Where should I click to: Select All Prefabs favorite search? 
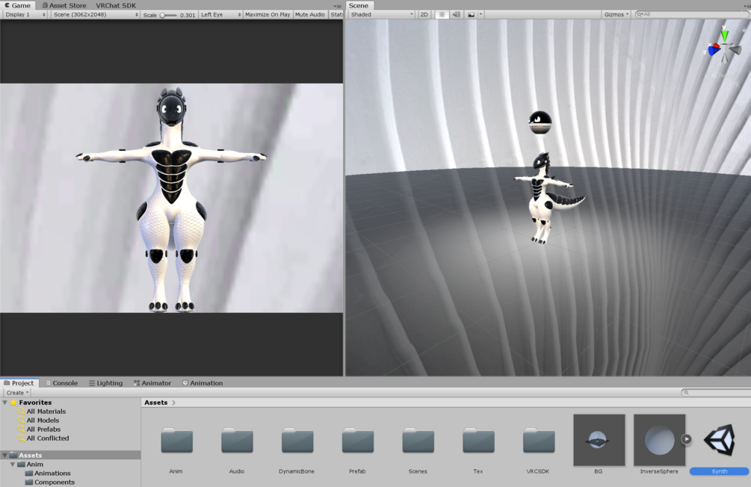[x=43, y=429]
